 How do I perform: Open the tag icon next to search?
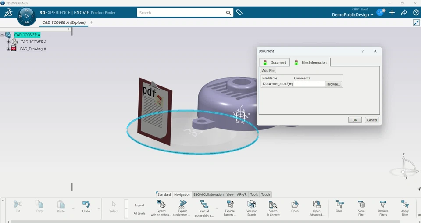click(239, 12)
